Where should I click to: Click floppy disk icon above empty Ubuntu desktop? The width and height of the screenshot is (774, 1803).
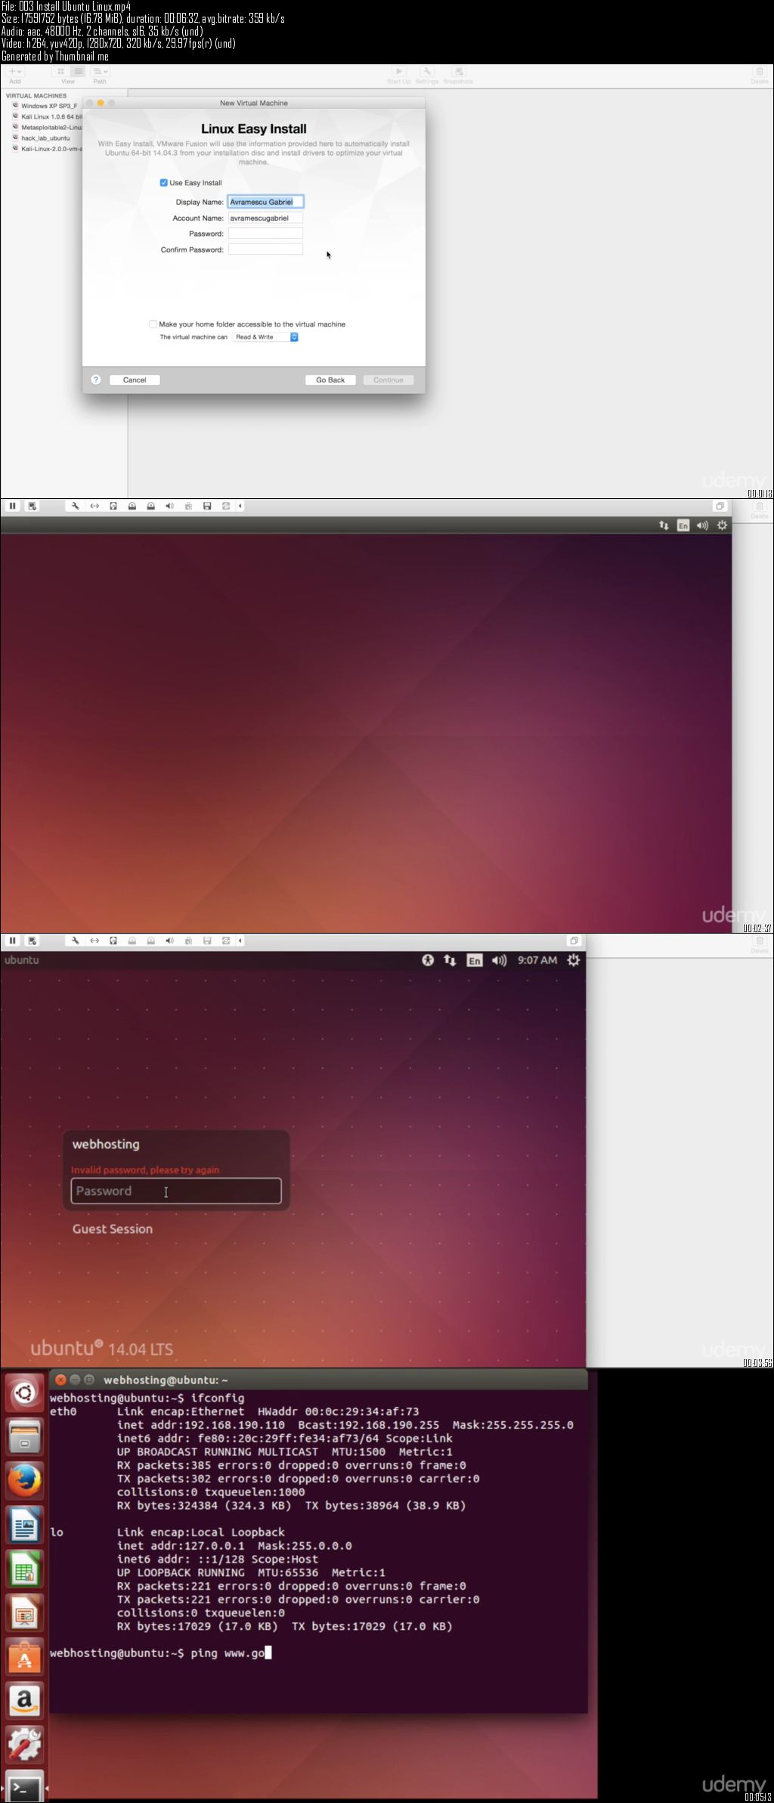pyautogui.click(x=207, y=507)
